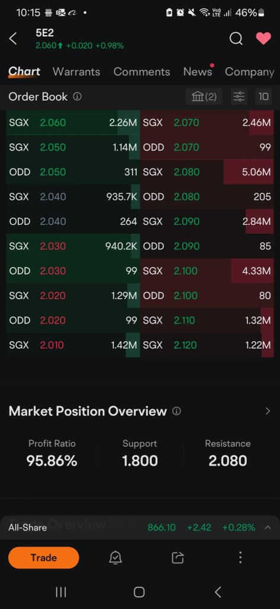Open the order book filter sliders icon
The width and height of the screenshot is (280, 609).
click(x=238, y=96)
